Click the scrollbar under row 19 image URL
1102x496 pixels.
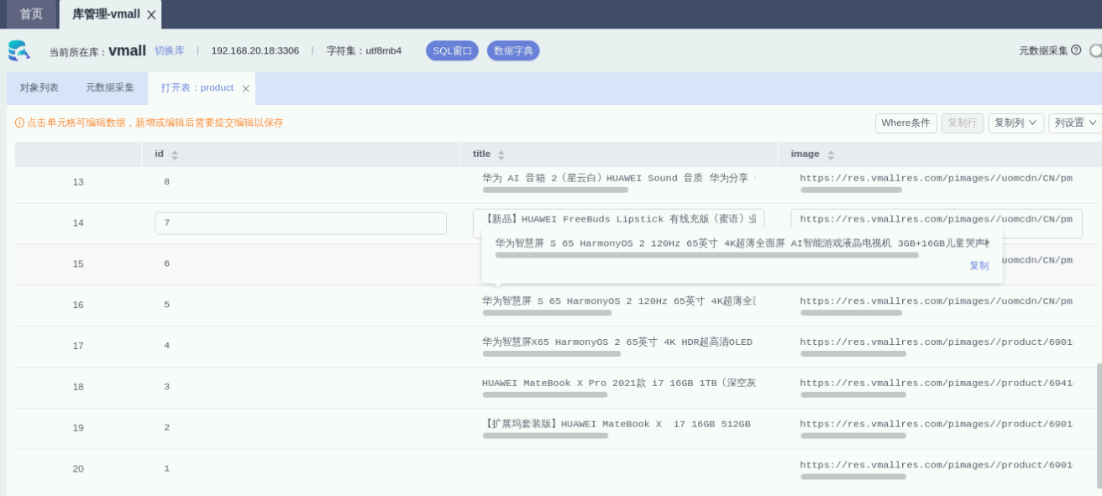coord(853,436)
